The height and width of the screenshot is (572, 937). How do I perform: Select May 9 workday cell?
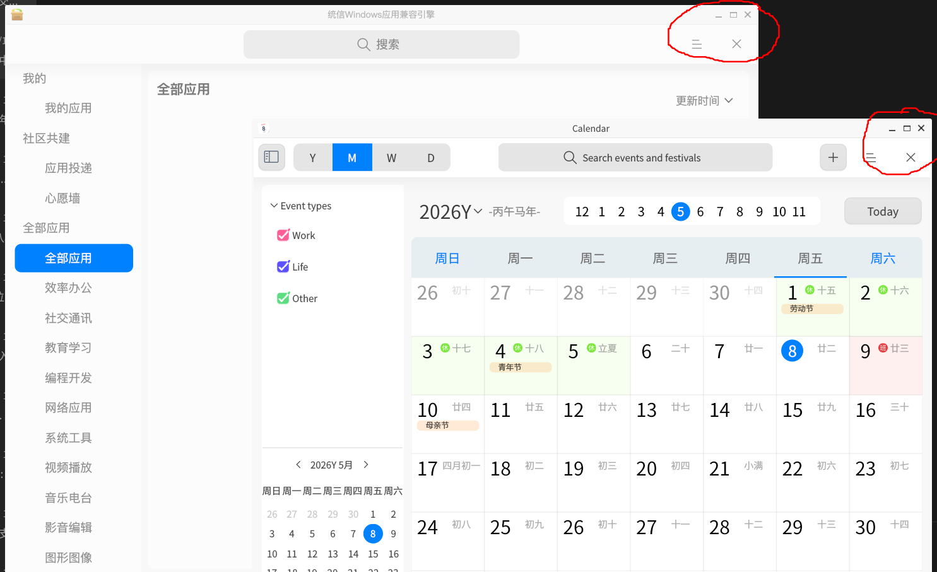(886, 365)
